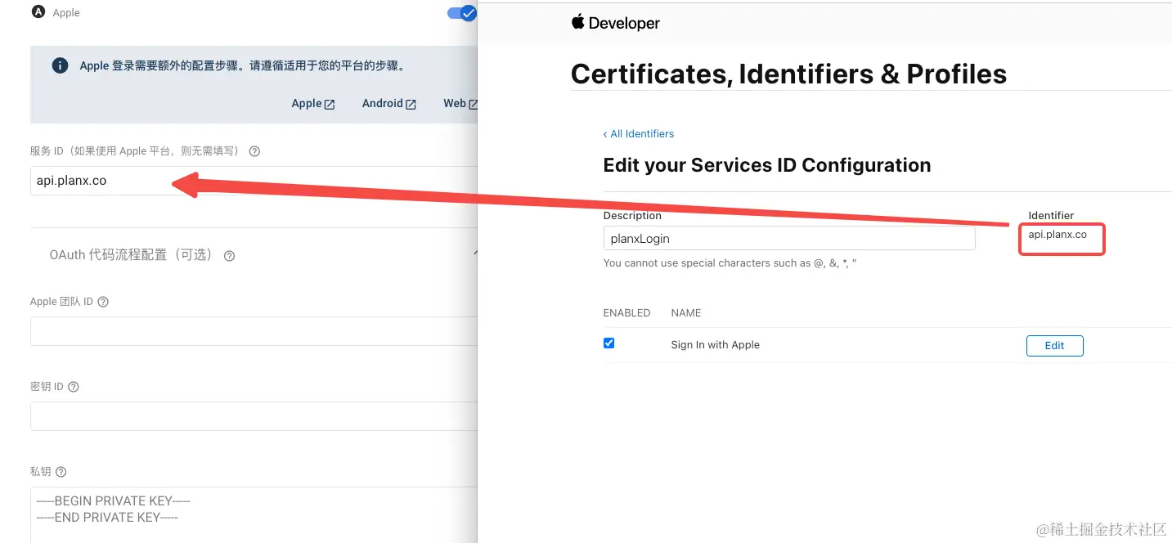
Task: Click the help icon beside Apple 团队 ID
Action: (x=103, y=302)
